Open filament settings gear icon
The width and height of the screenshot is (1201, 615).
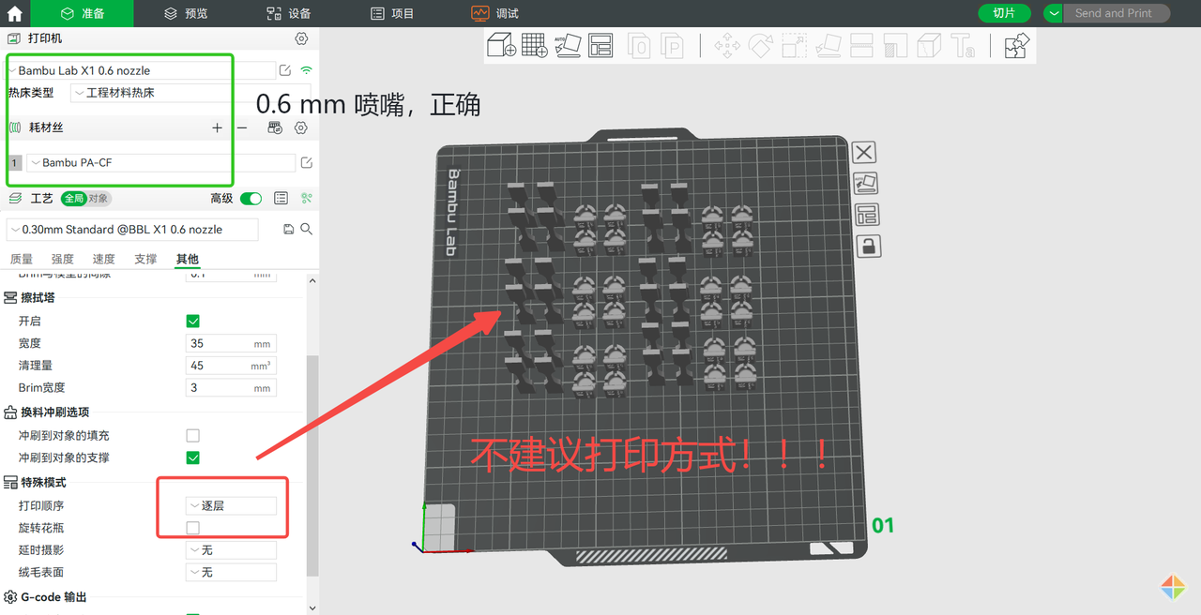pyautogui.click(x=301, y=127)
